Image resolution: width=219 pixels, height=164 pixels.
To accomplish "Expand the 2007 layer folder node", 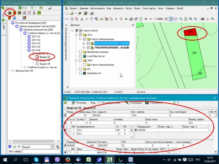I will (x=76, y=60).
